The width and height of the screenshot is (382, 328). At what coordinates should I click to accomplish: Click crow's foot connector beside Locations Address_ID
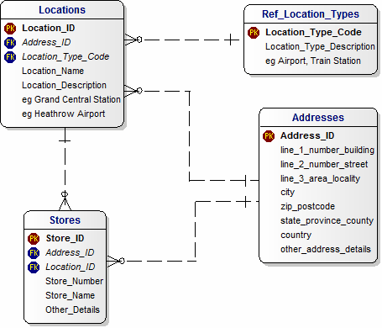[x=133, y=40]
